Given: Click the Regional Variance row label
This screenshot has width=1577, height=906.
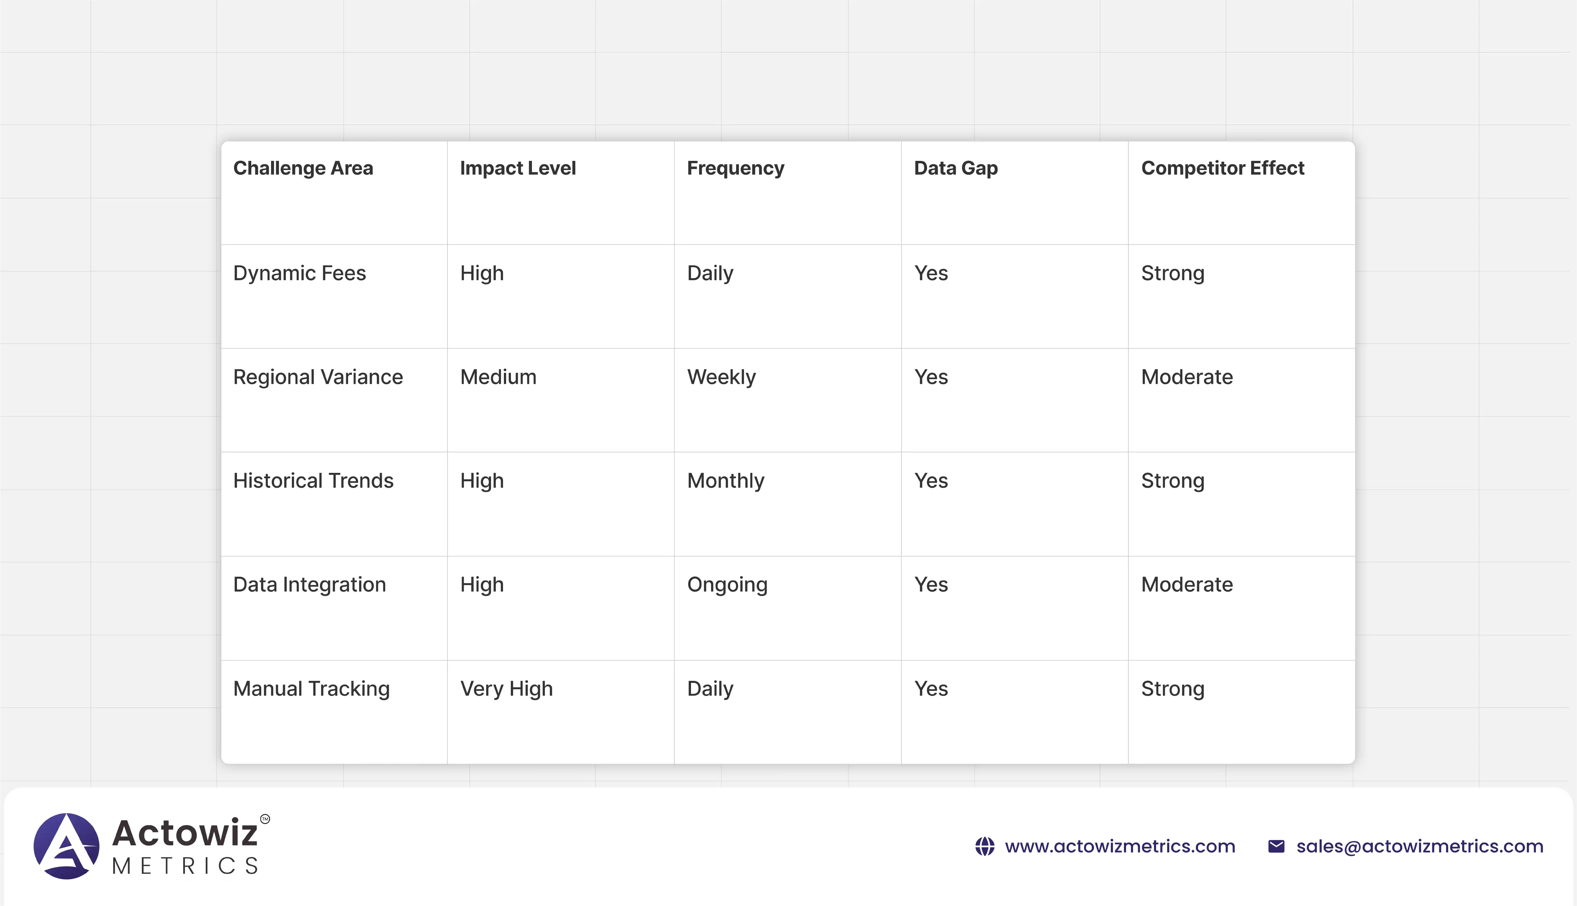Looking at the screenshot, I should pos(318,377).
